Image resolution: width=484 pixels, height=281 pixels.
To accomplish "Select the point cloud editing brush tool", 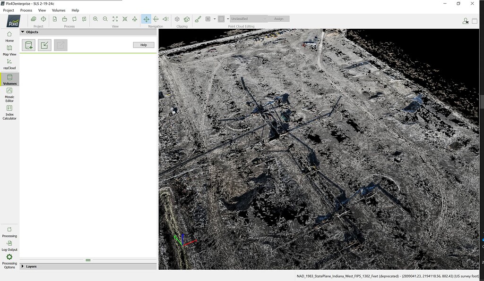I will [x=198, y=19].
